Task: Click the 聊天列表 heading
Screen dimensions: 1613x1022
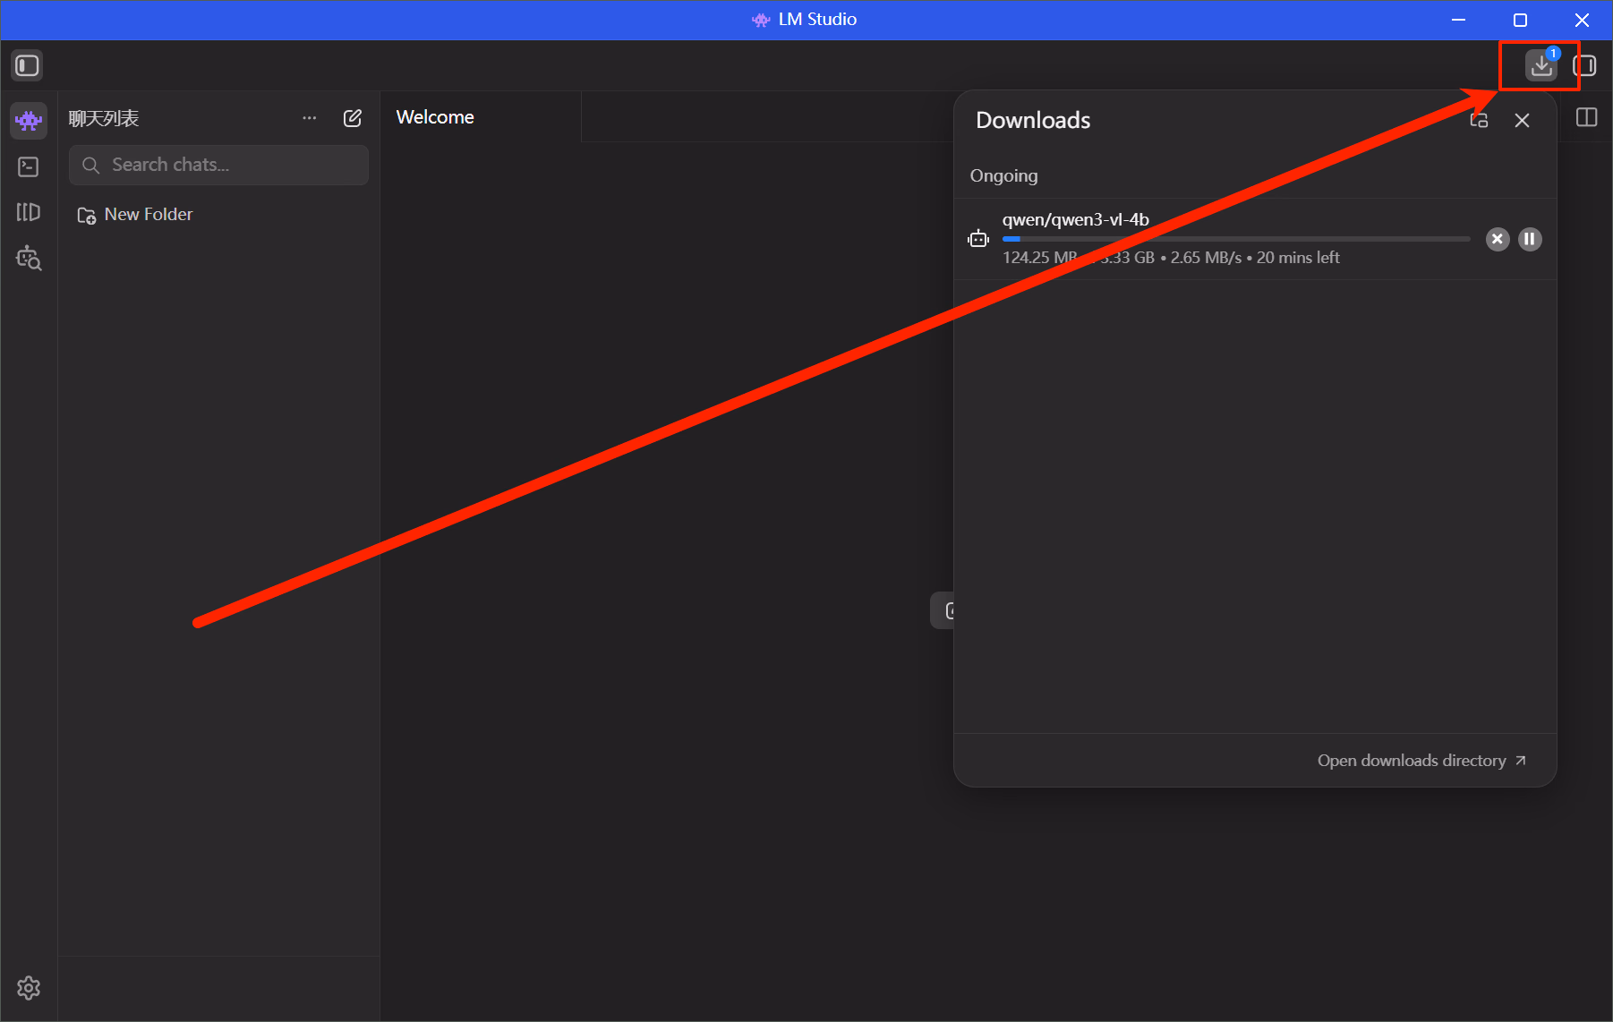Action: [104, 118]
